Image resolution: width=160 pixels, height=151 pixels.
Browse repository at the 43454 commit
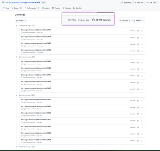[x=142, y=141]
